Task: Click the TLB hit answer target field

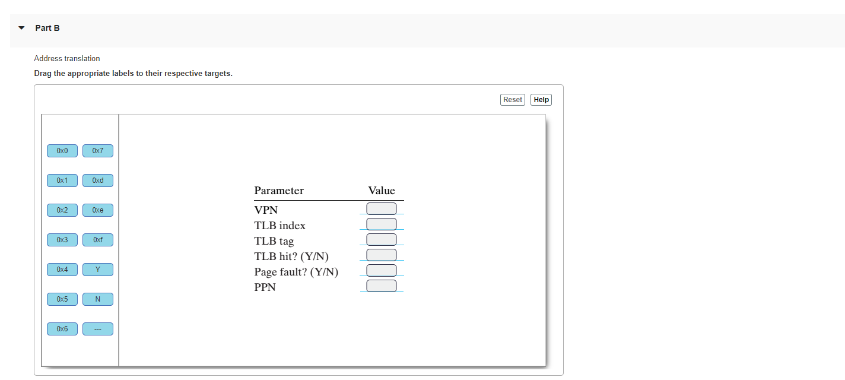Action: [x=382, y=254]
